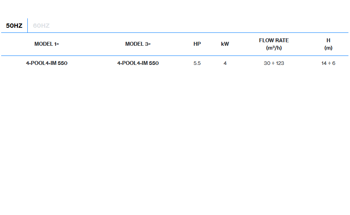The image size is (350, 215).
Task: Click the 14 ÷ 6 head value
Action: tap(328, 63)
